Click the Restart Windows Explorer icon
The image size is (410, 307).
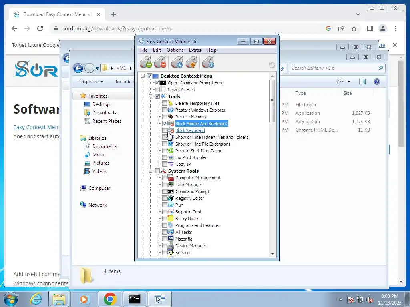click(171, 110)
